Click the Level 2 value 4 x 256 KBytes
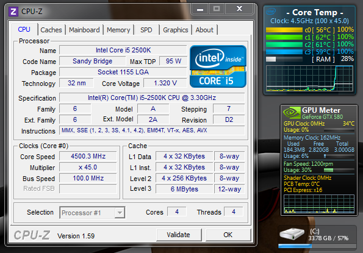This screenshot has height=253, width=363. click(184, 178)
